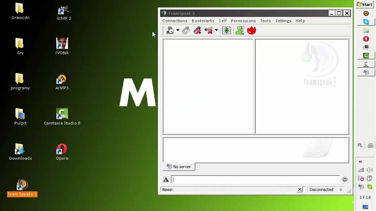Launch Opera from the taskbar

pos(366,39)
